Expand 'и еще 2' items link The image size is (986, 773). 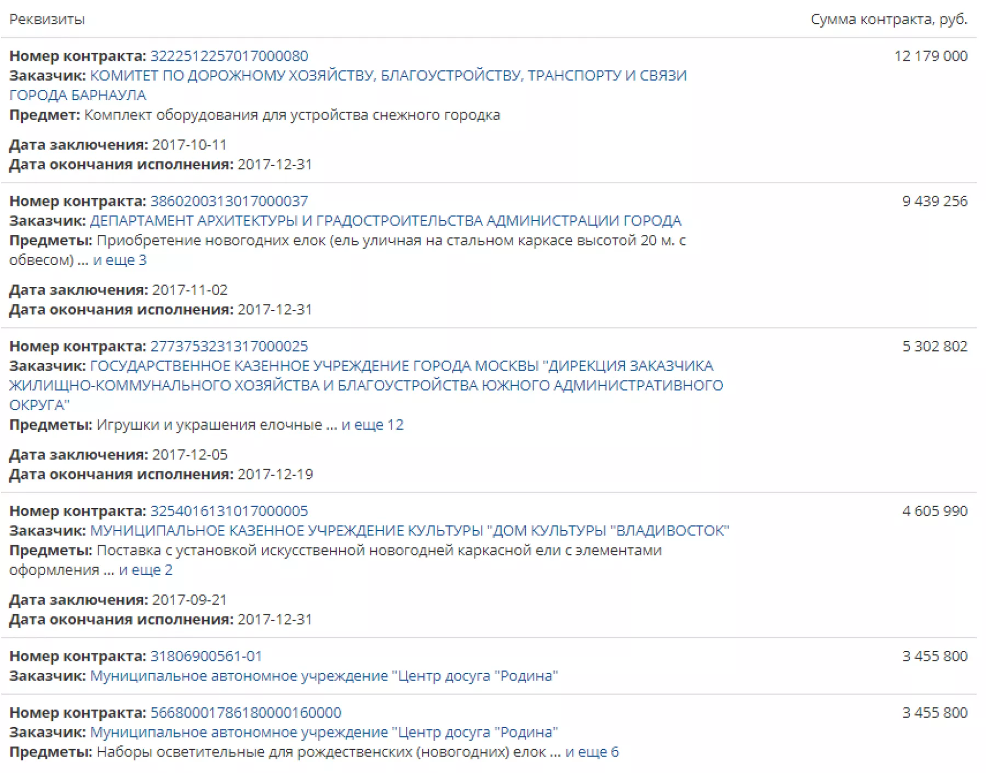click(146, 570)
